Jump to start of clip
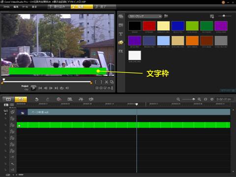The image size is (236, 177). pyautogui.click(x=40, y=88)
